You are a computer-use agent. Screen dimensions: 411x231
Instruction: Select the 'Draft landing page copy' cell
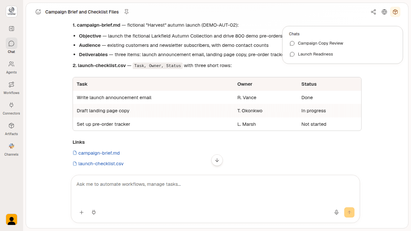(153, 111)
